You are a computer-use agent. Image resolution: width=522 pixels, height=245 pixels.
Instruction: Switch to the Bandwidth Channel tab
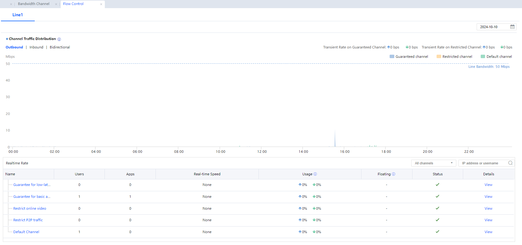point(33,4)
